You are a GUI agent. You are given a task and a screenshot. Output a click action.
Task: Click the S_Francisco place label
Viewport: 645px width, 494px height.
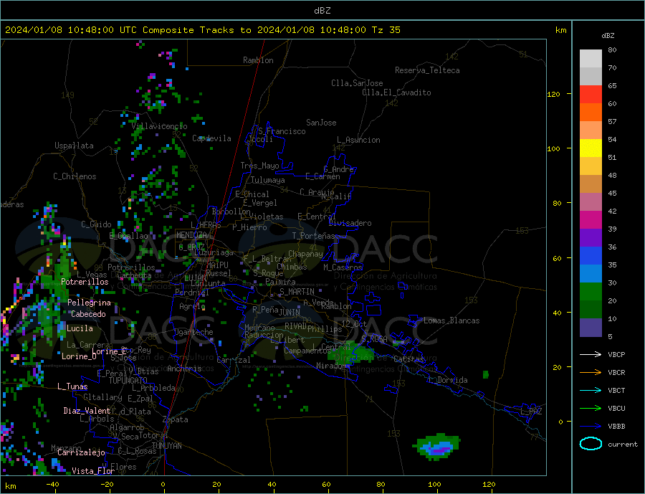tap(282, 131)
